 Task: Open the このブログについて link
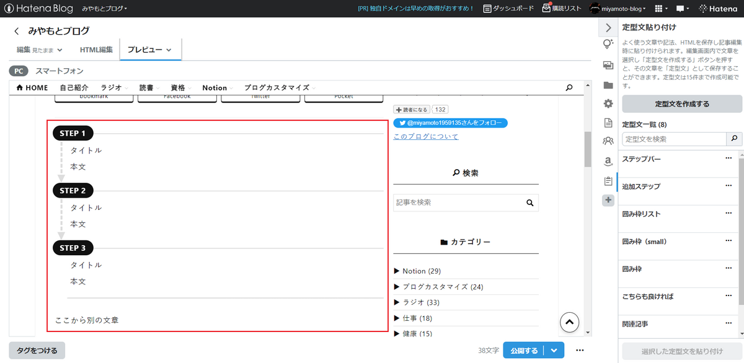426,136
